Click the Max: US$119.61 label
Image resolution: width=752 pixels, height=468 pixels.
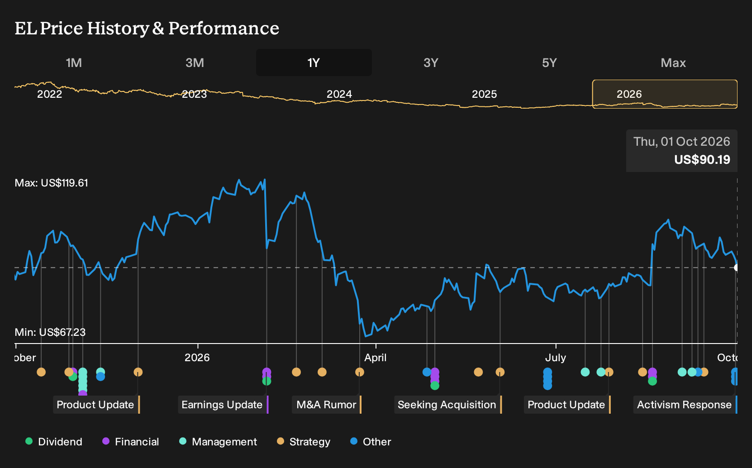52,183
